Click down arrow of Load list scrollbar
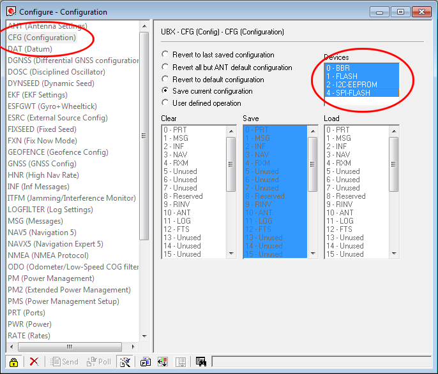This screenshot has width=438, height=374. 394,254
